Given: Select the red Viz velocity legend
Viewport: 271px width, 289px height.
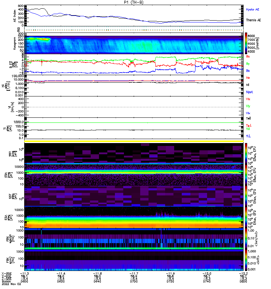Looking at the screenshot, I should point(248,99).
